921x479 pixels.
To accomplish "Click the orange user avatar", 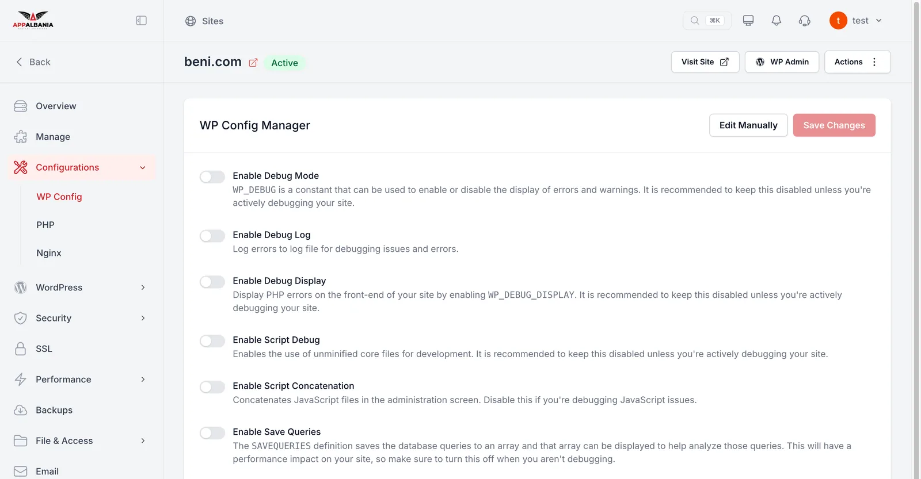I will tap(838, 21).
